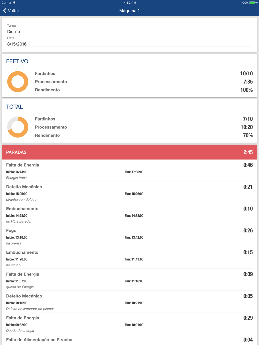The width and height of the screenshot is (259, 345).
Task: Tap the Wi-Fi icon next to Carrier
Action: coord(14,3)
